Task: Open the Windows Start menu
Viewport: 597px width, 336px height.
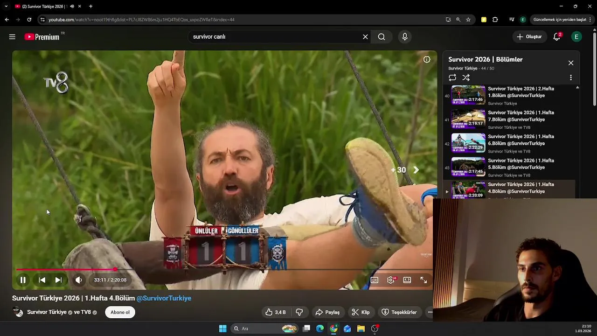Action: pos(222,329)
